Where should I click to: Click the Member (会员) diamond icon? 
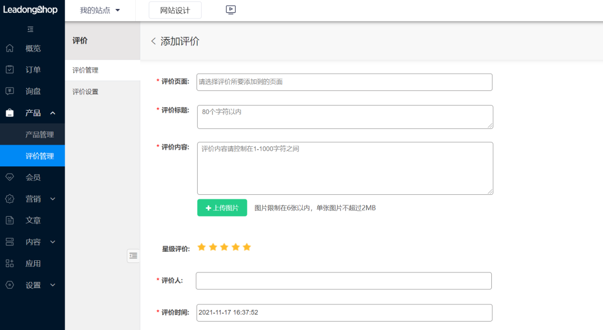[x=9, y=177]
